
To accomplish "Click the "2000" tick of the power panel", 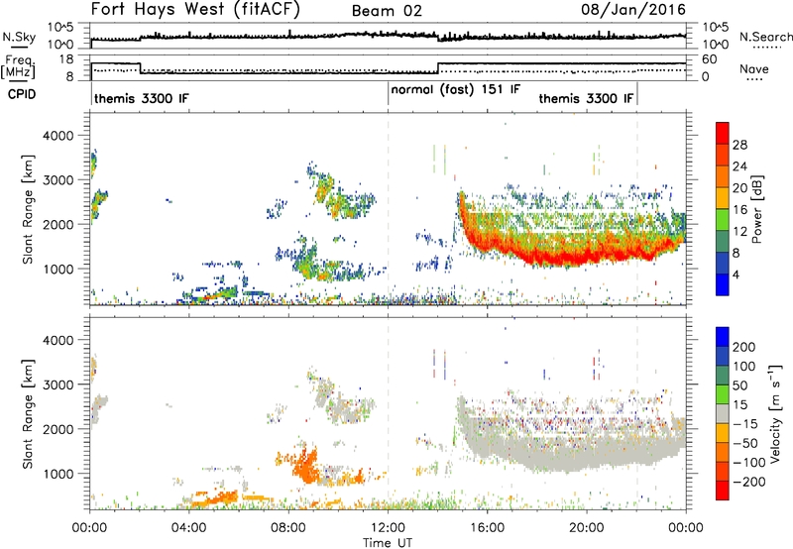I will [x=58, y=224].
